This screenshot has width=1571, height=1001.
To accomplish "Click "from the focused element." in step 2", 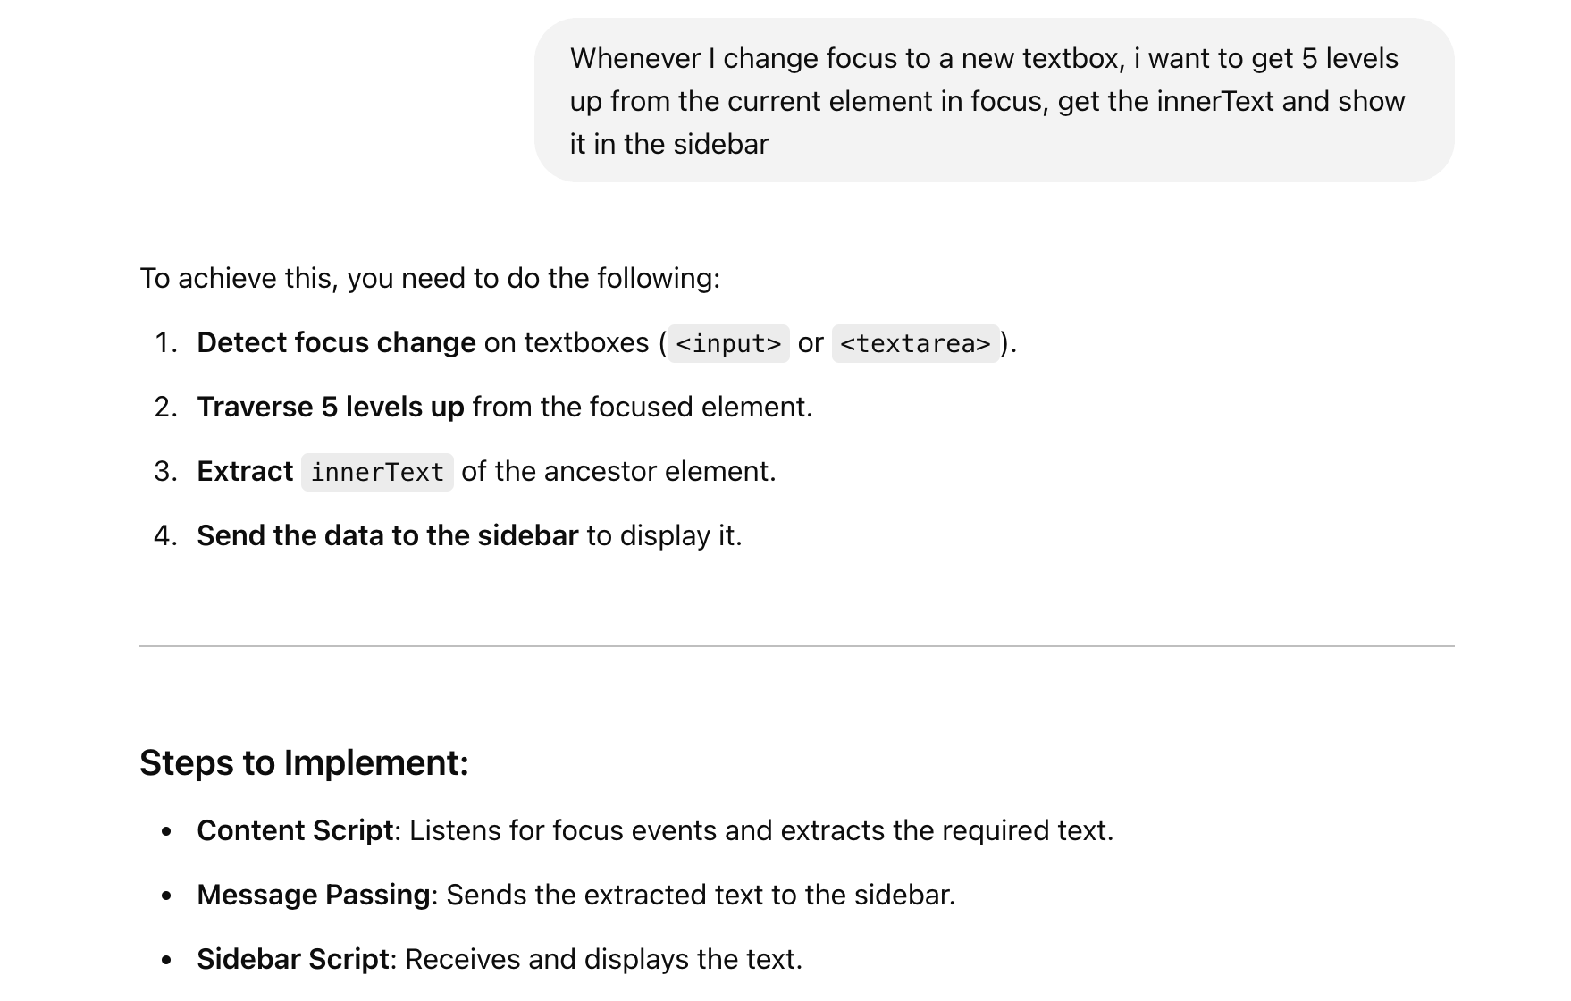I will 642,408.
